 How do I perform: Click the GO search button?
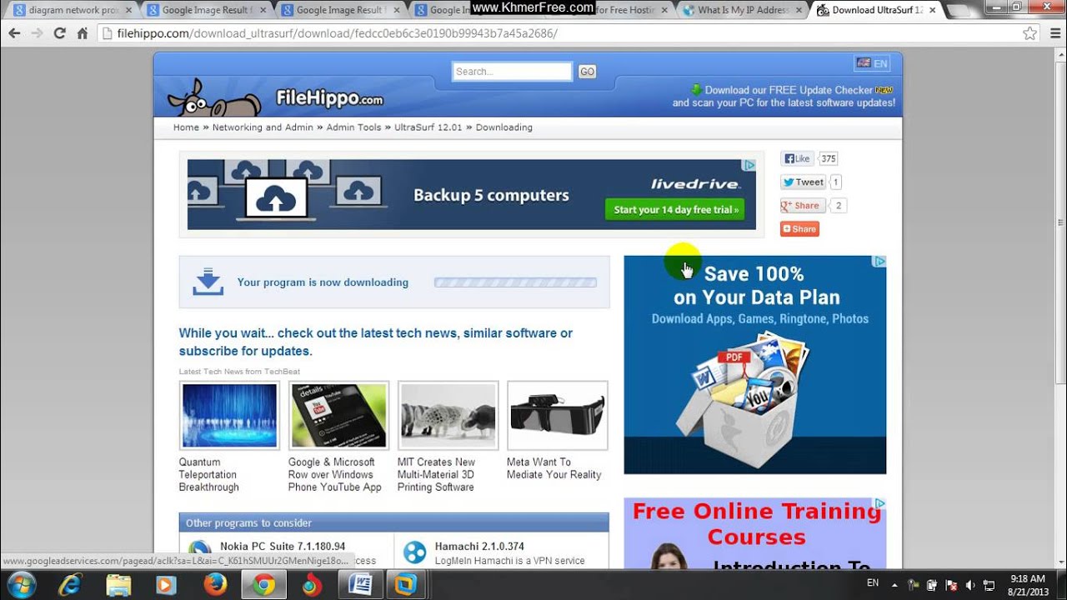pos(587,72)
